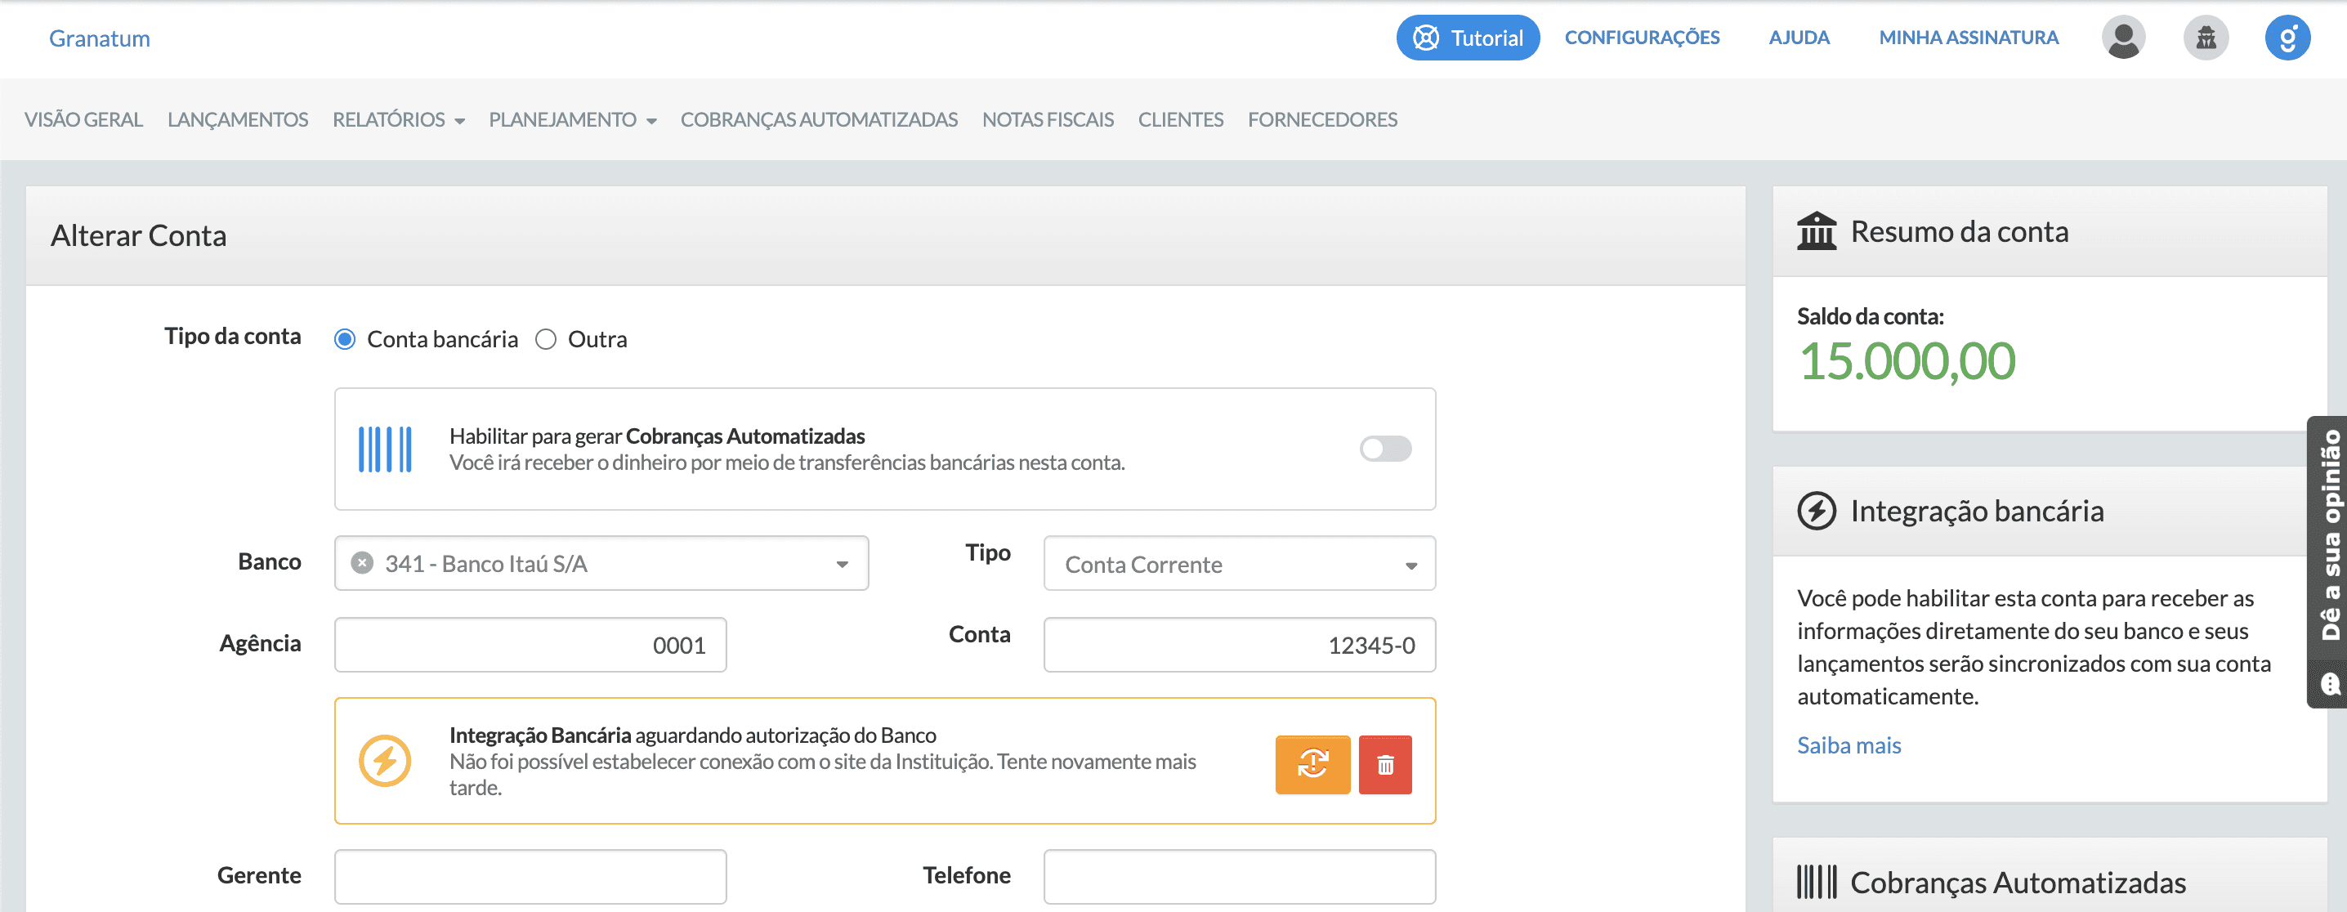Viewport: 2347px width, 912px height.
Task: Retry the bank integration connection
Action: (x=1312, y=764)
